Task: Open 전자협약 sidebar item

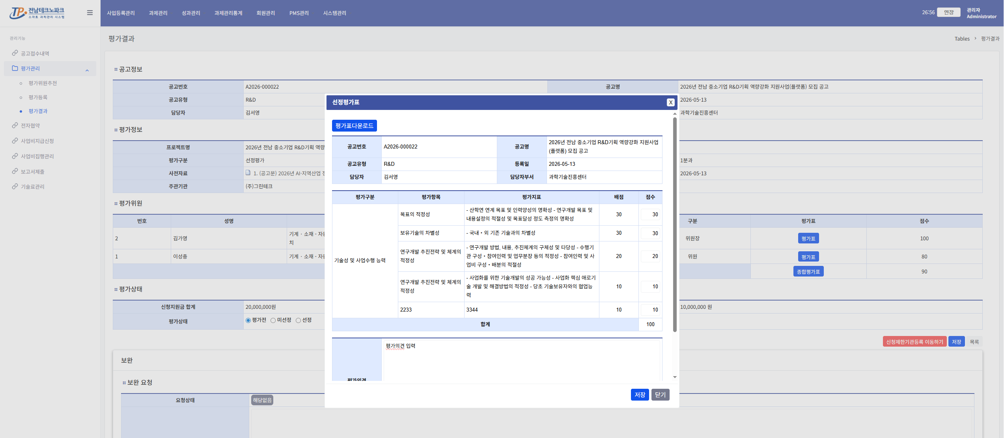Action: tap(30, 126)
